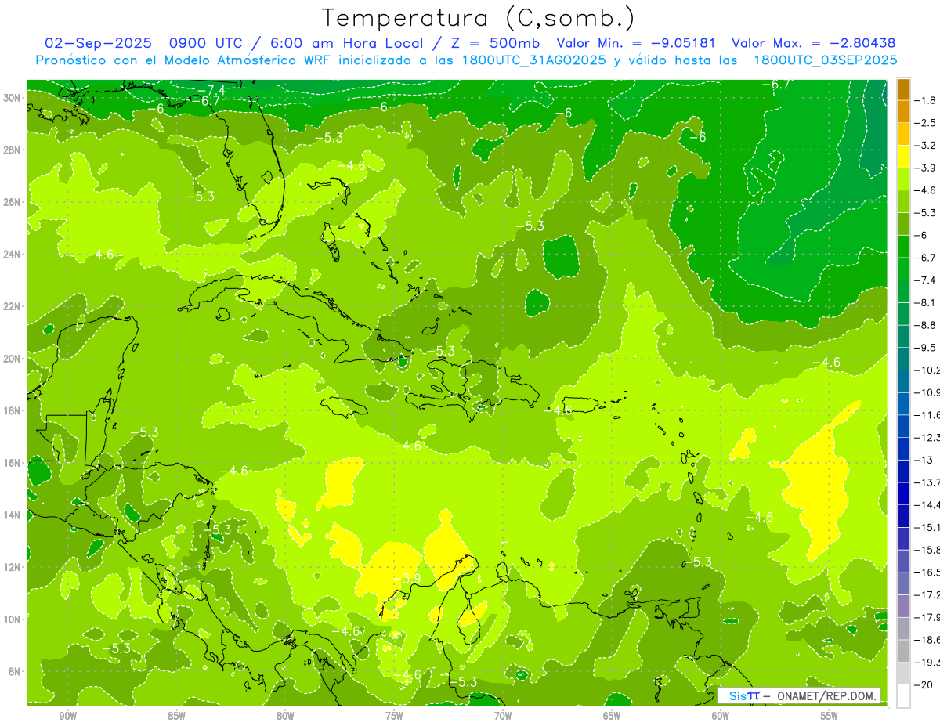
Task: Click the "Valor Min. = -9.05181" readout
Action: point(635,43)
